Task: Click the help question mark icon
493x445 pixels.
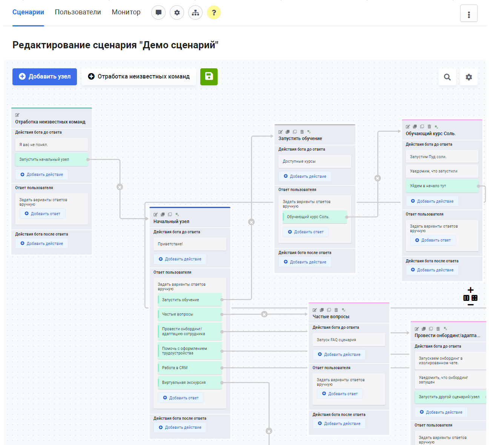Action: click(x=213, y=12)
